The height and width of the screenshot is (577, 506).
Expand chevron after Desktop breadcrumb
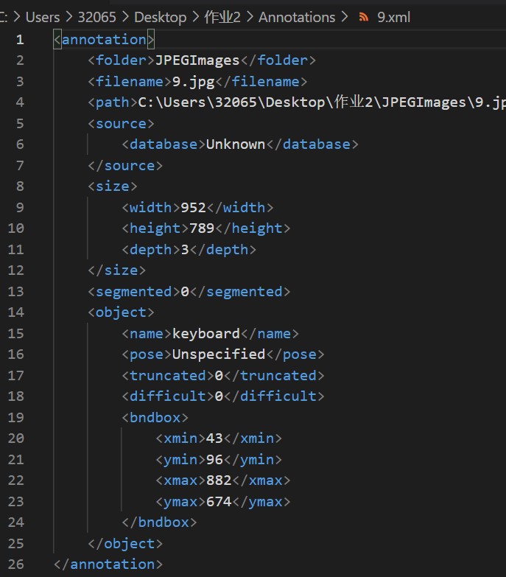click(x=196, y=17)
